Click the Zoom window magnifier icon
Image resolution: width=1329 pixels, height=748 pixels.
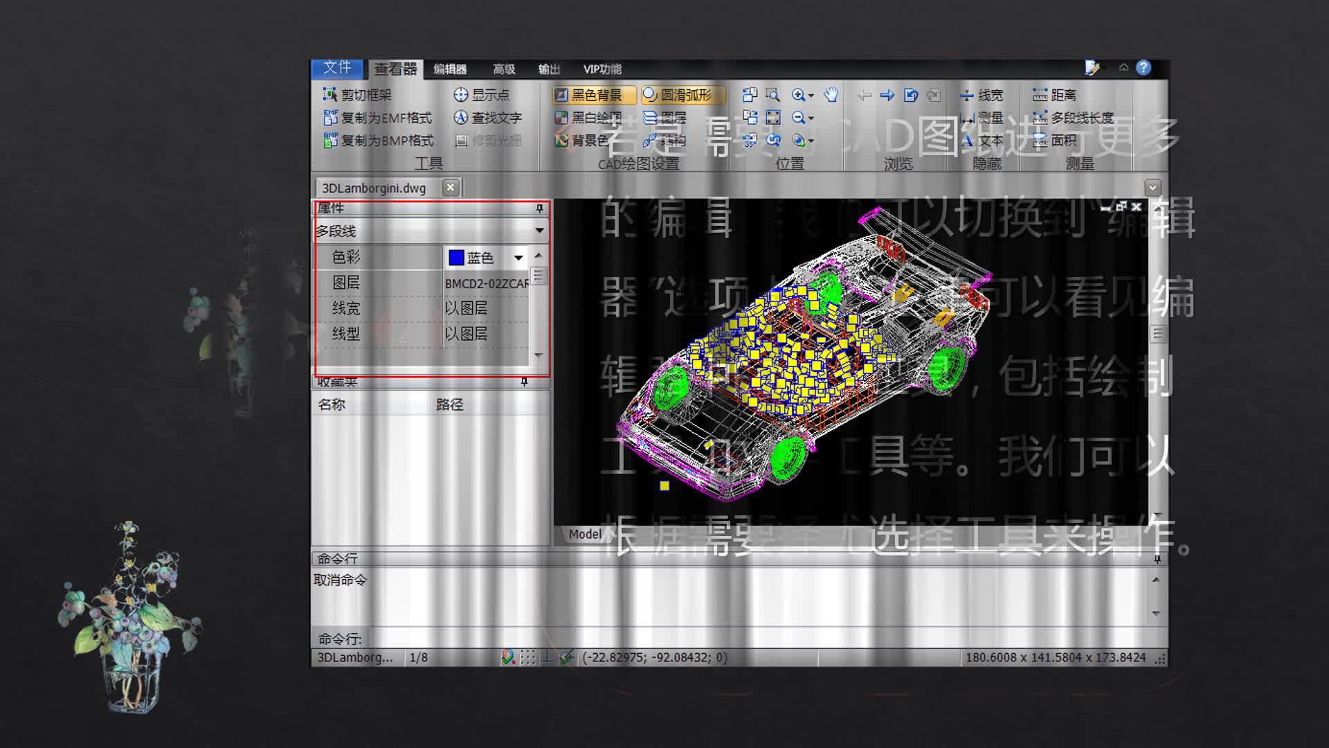click(772, 95)
